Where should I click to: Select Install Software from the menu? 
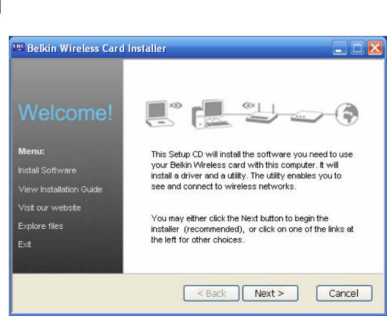click(x=47, y=170)
